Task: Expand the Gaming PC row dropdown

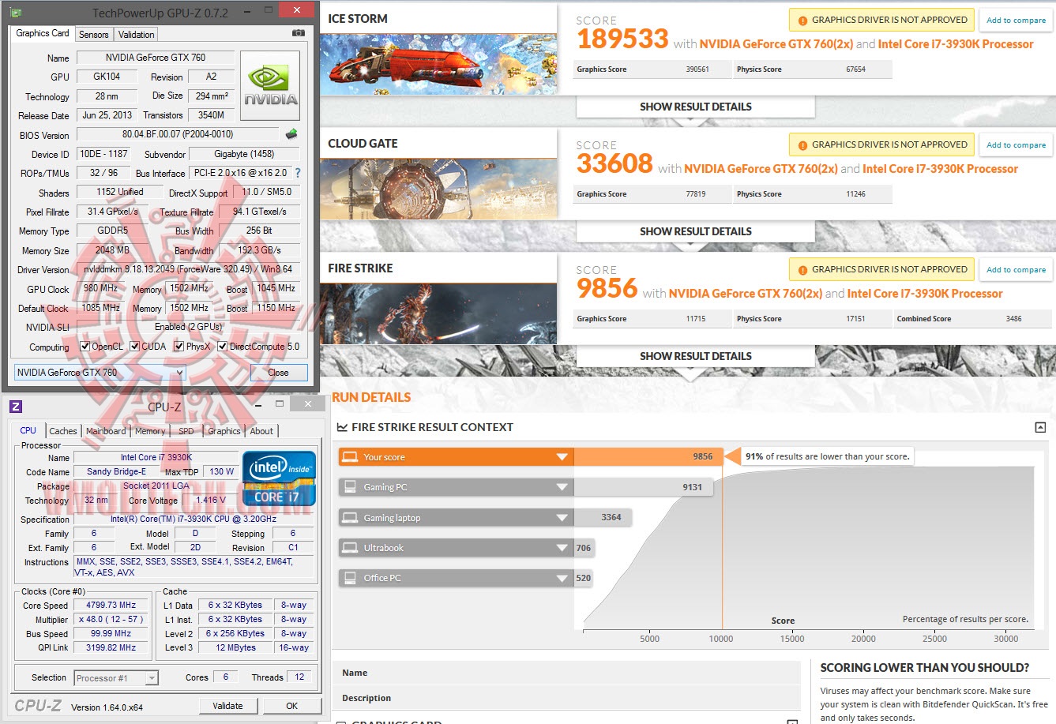Action: click(562, 487)
